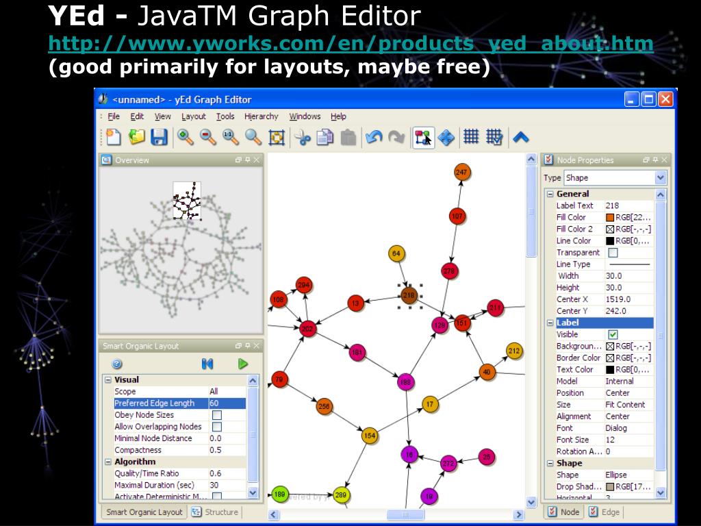Image resolution: width=701 pixels, height=526 pixels.
Task: Select graph node 218
Action: click(x=409, y=296)
